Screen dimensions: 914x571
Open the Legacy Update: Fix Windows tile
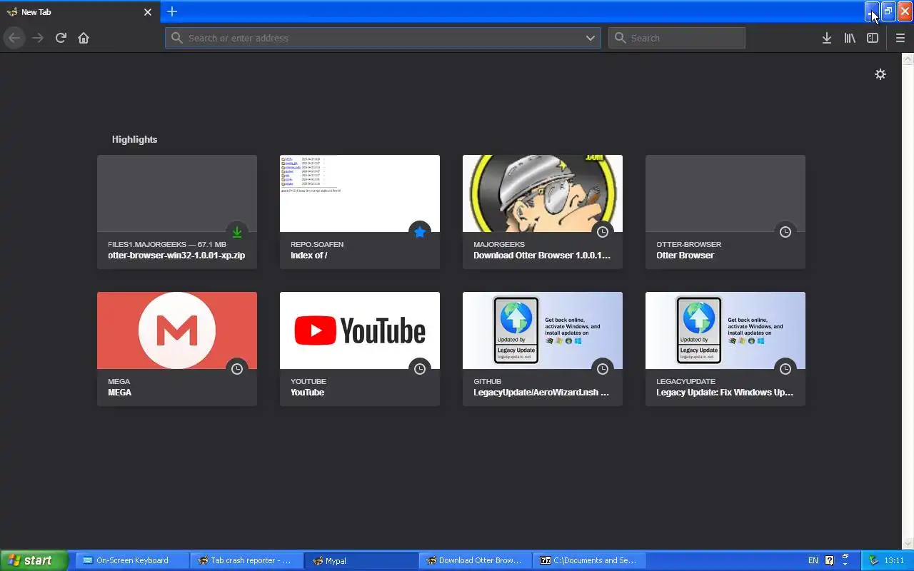point(725,349)
